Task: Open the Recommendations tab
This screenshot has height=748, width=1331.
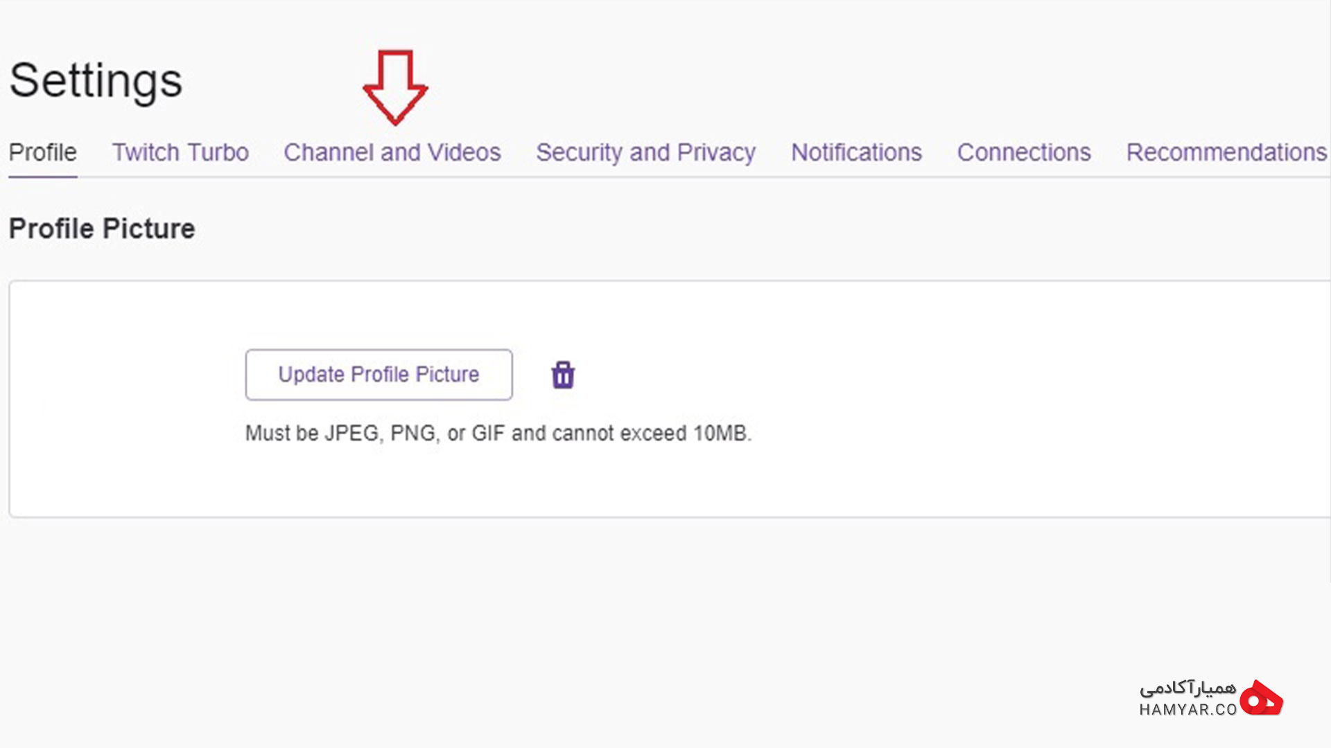Action: pos(1226,152)
